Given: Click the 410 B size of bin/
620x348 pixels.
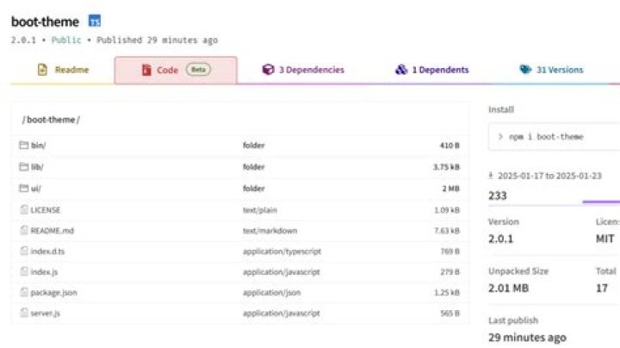Looking at the screenshot, I should pyautogui.click(x=449, y=145).
